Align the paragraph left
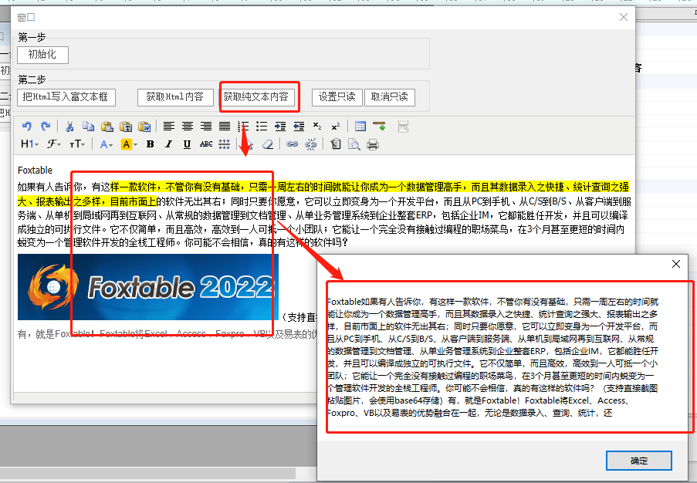Image resolution: width=697 pixels, height=483 pixels. coord(168,127)
